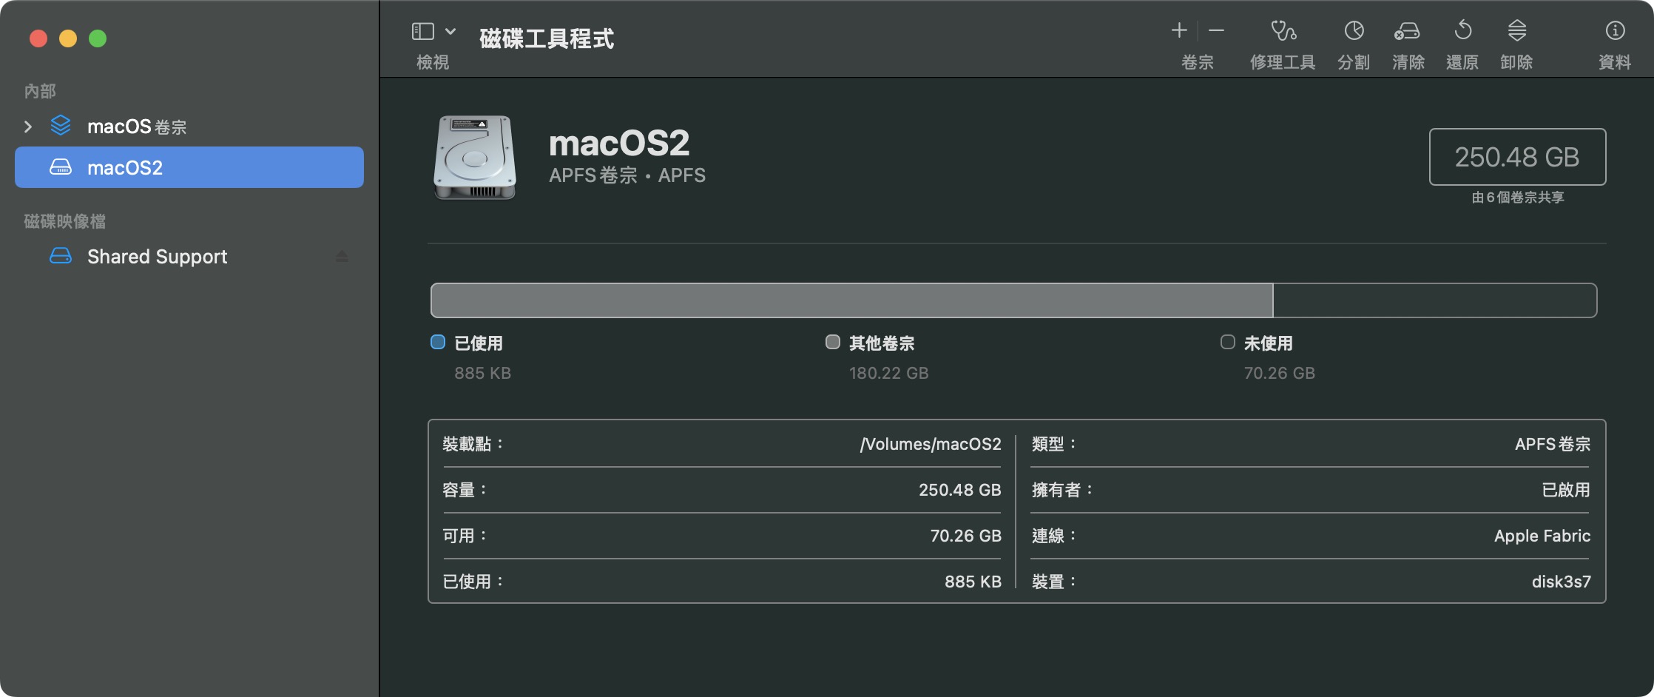Click the First Aid stethoscope icon
The width and height of the screenshot is (1654, 697).
click(1283, 31)
